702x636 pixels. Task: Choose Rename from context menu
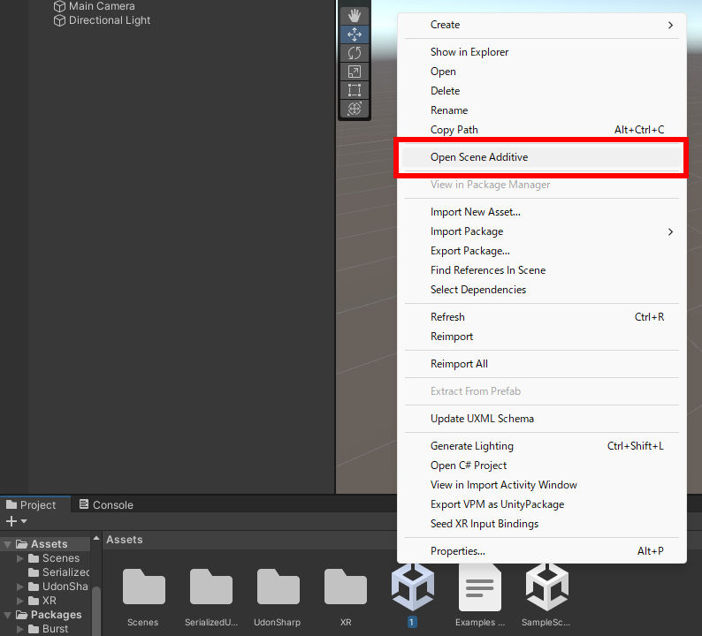[x=542, y=110]
